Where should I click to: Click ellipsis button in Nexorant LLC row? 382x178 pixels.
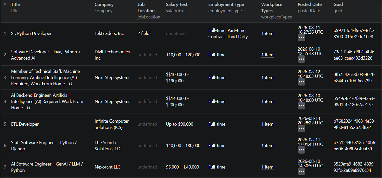click(301, 172)
